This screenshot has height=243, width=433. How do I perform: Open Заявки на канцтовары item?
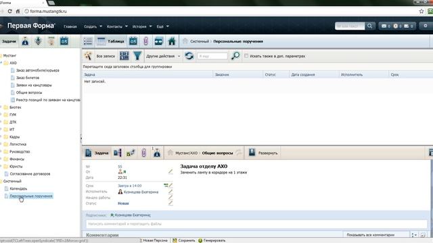(34, 85)
